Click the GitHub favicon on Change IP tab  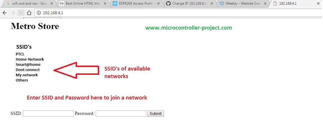[x=168, y=3]
